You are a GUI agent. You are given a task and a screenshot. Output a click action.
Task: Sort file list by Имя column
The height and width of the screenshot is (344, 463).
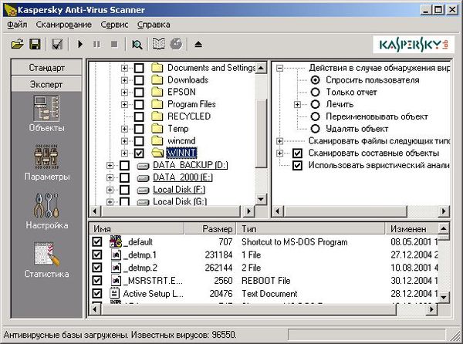tap(137, 228)
